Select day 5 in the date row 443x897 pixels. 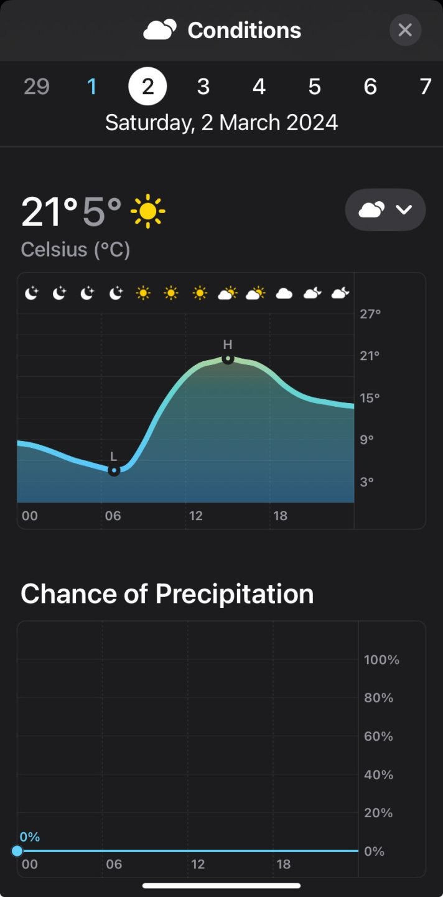tap(314, 87)
